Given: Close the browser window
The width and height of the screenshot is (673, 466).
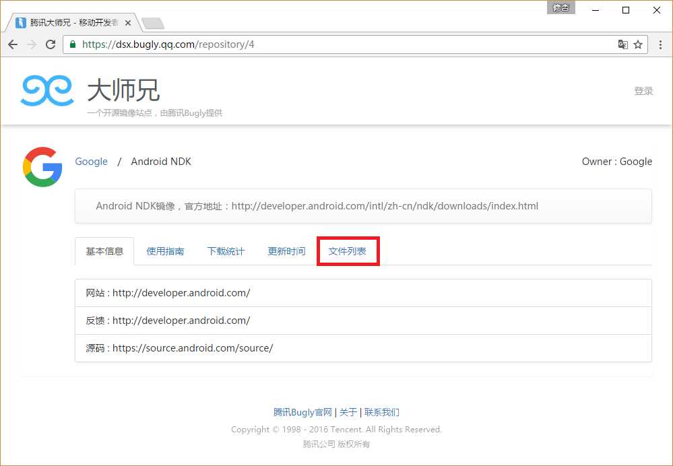Looking at the screenshot, I should point(657,10).
